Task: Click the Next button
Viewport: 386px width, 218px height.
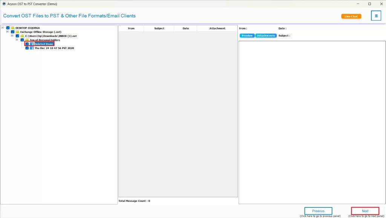Action: click(365, 210)
